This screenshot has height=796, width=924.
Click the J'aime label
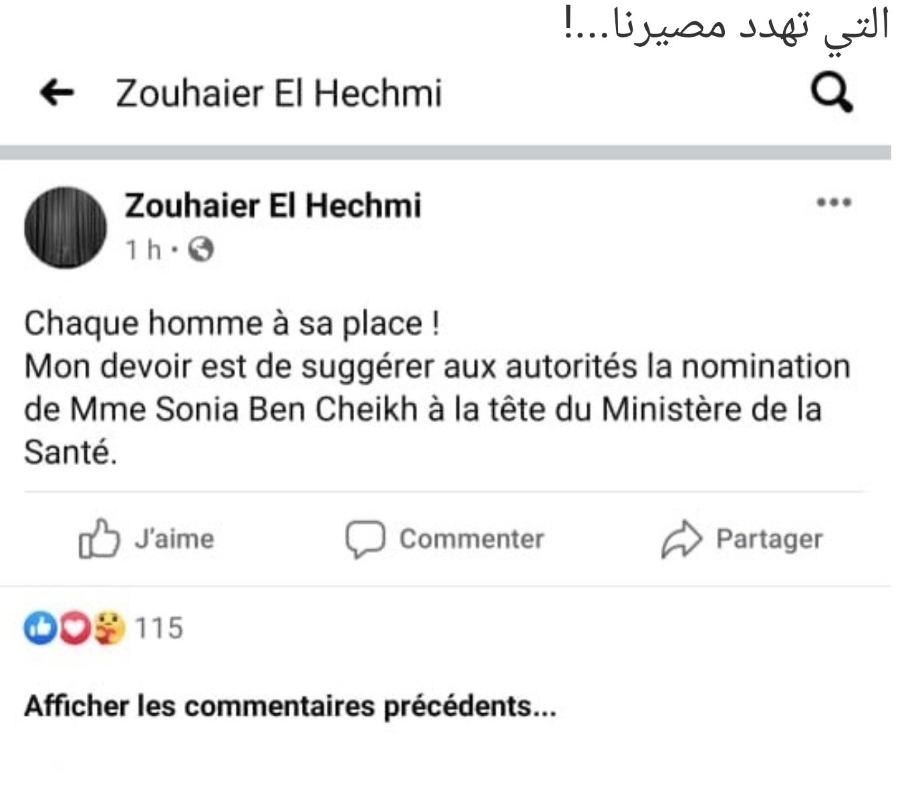point(174,539)
